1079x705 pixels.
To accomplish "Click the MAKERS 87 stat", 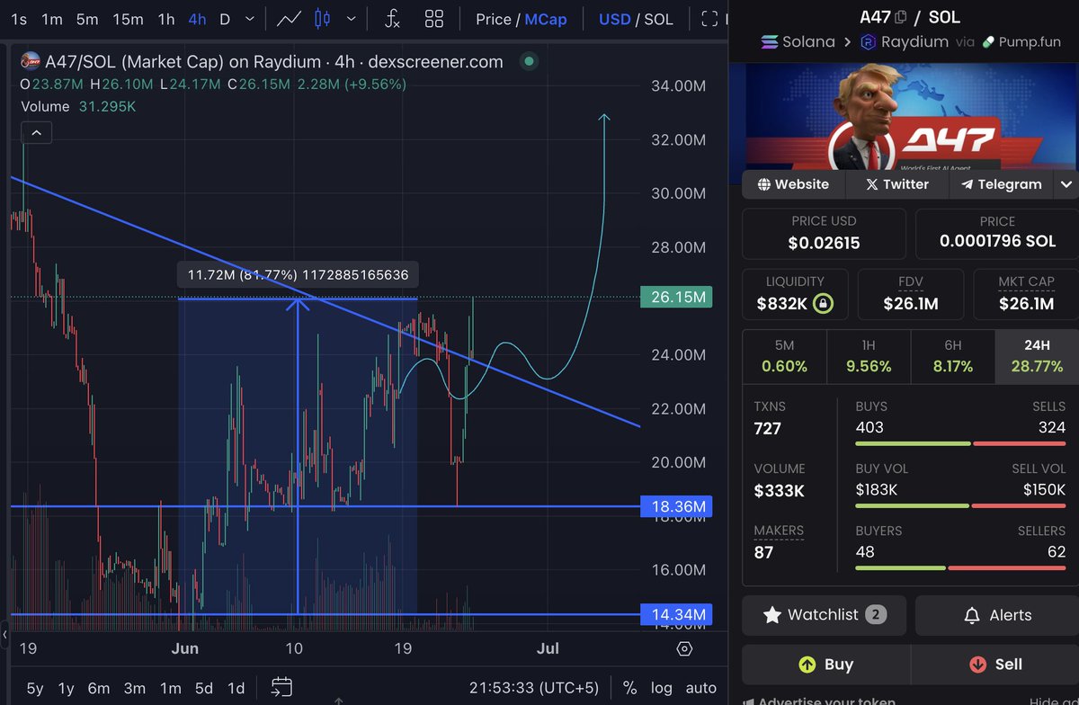I will pos(779,541).
